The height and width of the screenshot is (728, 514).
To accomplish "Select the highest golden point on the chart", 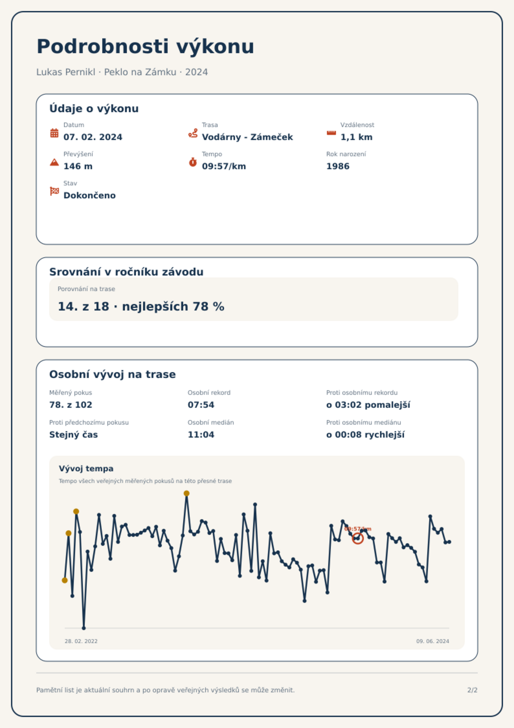I will [x=186, y=493].
